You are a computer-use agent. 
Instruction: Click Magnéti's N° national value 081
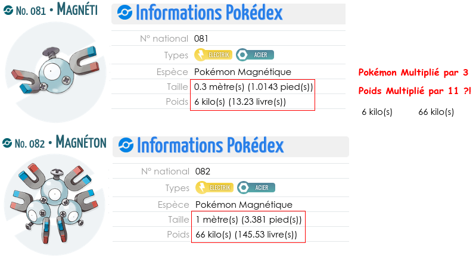[202, 39]
